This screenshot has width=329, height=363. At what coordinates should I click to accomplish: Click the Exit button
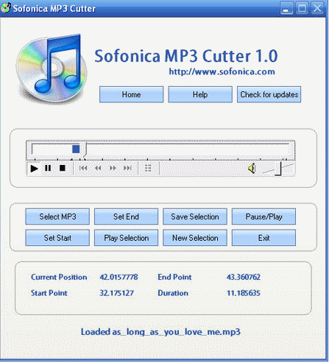(263, 238)
